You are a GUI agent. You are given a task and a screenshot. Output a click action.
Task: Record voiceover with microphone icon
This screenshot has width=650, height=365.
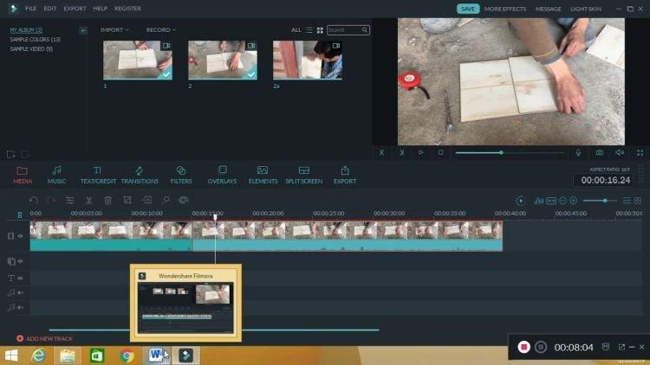tap(578, 153)
